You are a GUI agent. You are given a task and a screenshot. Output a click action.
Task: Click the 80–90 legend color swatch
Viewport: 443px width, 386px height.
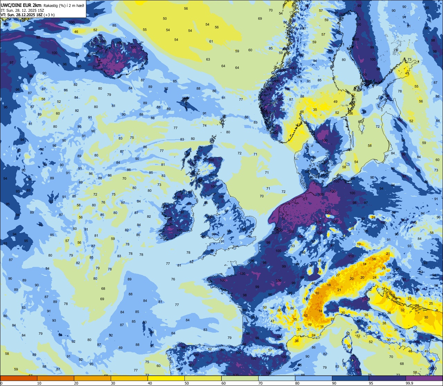pos(314,378)
